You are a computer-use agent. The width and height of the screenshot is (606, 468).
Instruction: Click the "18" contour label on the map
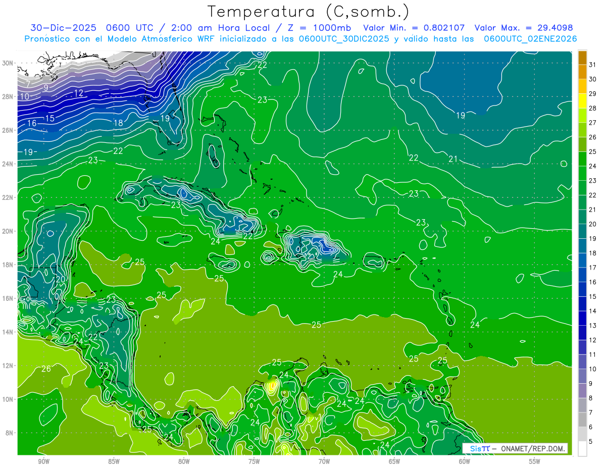118,123
